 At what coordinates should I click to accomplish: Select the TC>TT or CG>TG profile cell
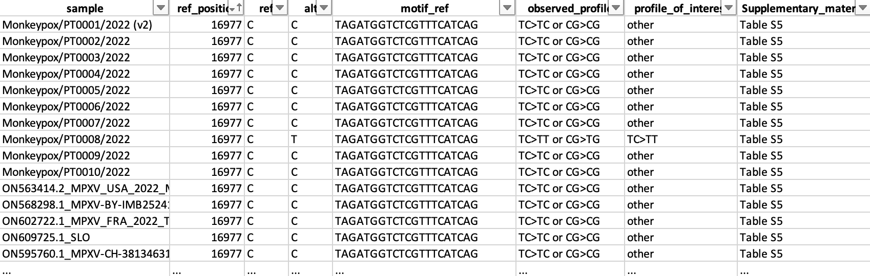[559, 140]
